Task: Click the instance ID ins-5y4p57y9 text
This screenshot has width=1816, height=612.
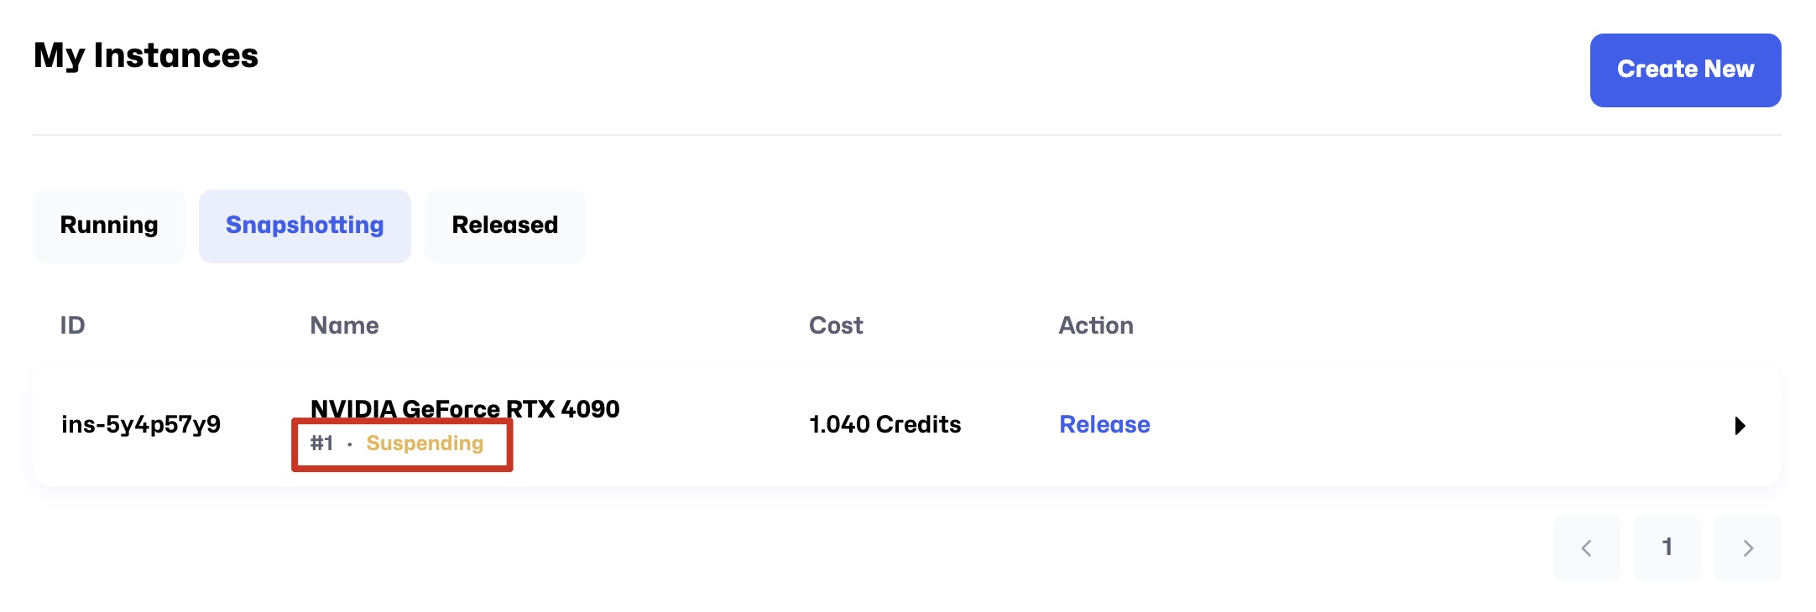Action: pos(141,424)
